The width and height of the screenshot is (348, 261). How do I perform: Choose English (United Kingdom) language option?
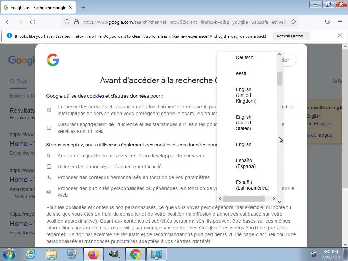pyautogui.click(x=246, y=95)
